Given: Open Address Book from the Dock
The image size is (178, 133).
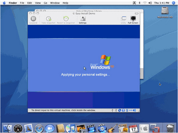Looking at the screenshot, I should (60, 128).
